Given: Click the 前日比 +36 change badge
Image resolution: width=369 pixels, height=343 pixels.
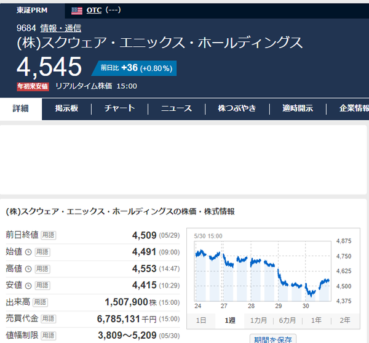Looking at the screenshot, I should [x=134, y=68].
